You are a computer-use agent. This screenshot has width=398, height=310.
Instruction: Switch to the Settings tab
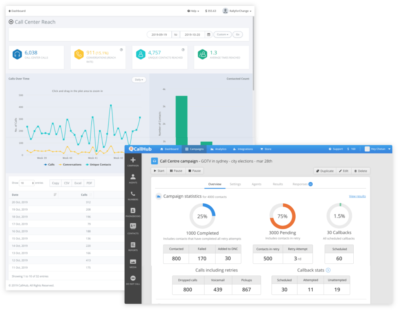tap(236, 184)
